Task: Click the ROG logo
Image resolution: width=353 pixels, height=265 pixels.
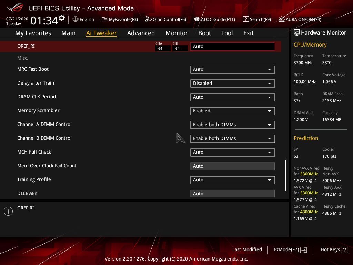Action: (15, 8)
